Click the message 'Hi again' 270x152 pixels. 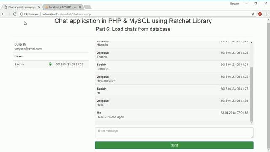pos(102,45)
